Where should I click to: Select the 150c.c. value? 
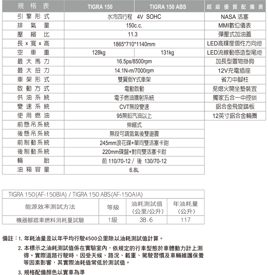pos(134,26)
